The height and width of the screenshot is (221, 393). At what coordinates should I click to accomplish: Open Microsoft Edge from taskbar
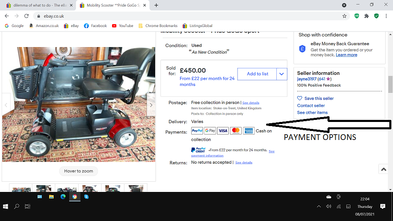63,197
